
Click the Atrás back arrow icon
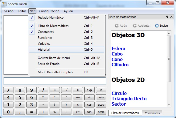tap(117, 26)
